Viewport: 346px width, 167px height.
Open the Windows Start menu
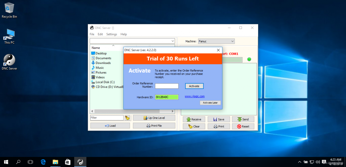coord(6,162)
